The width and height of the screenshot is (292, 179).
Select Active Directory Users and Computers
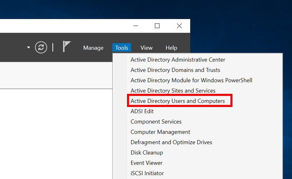pos(178,101)
